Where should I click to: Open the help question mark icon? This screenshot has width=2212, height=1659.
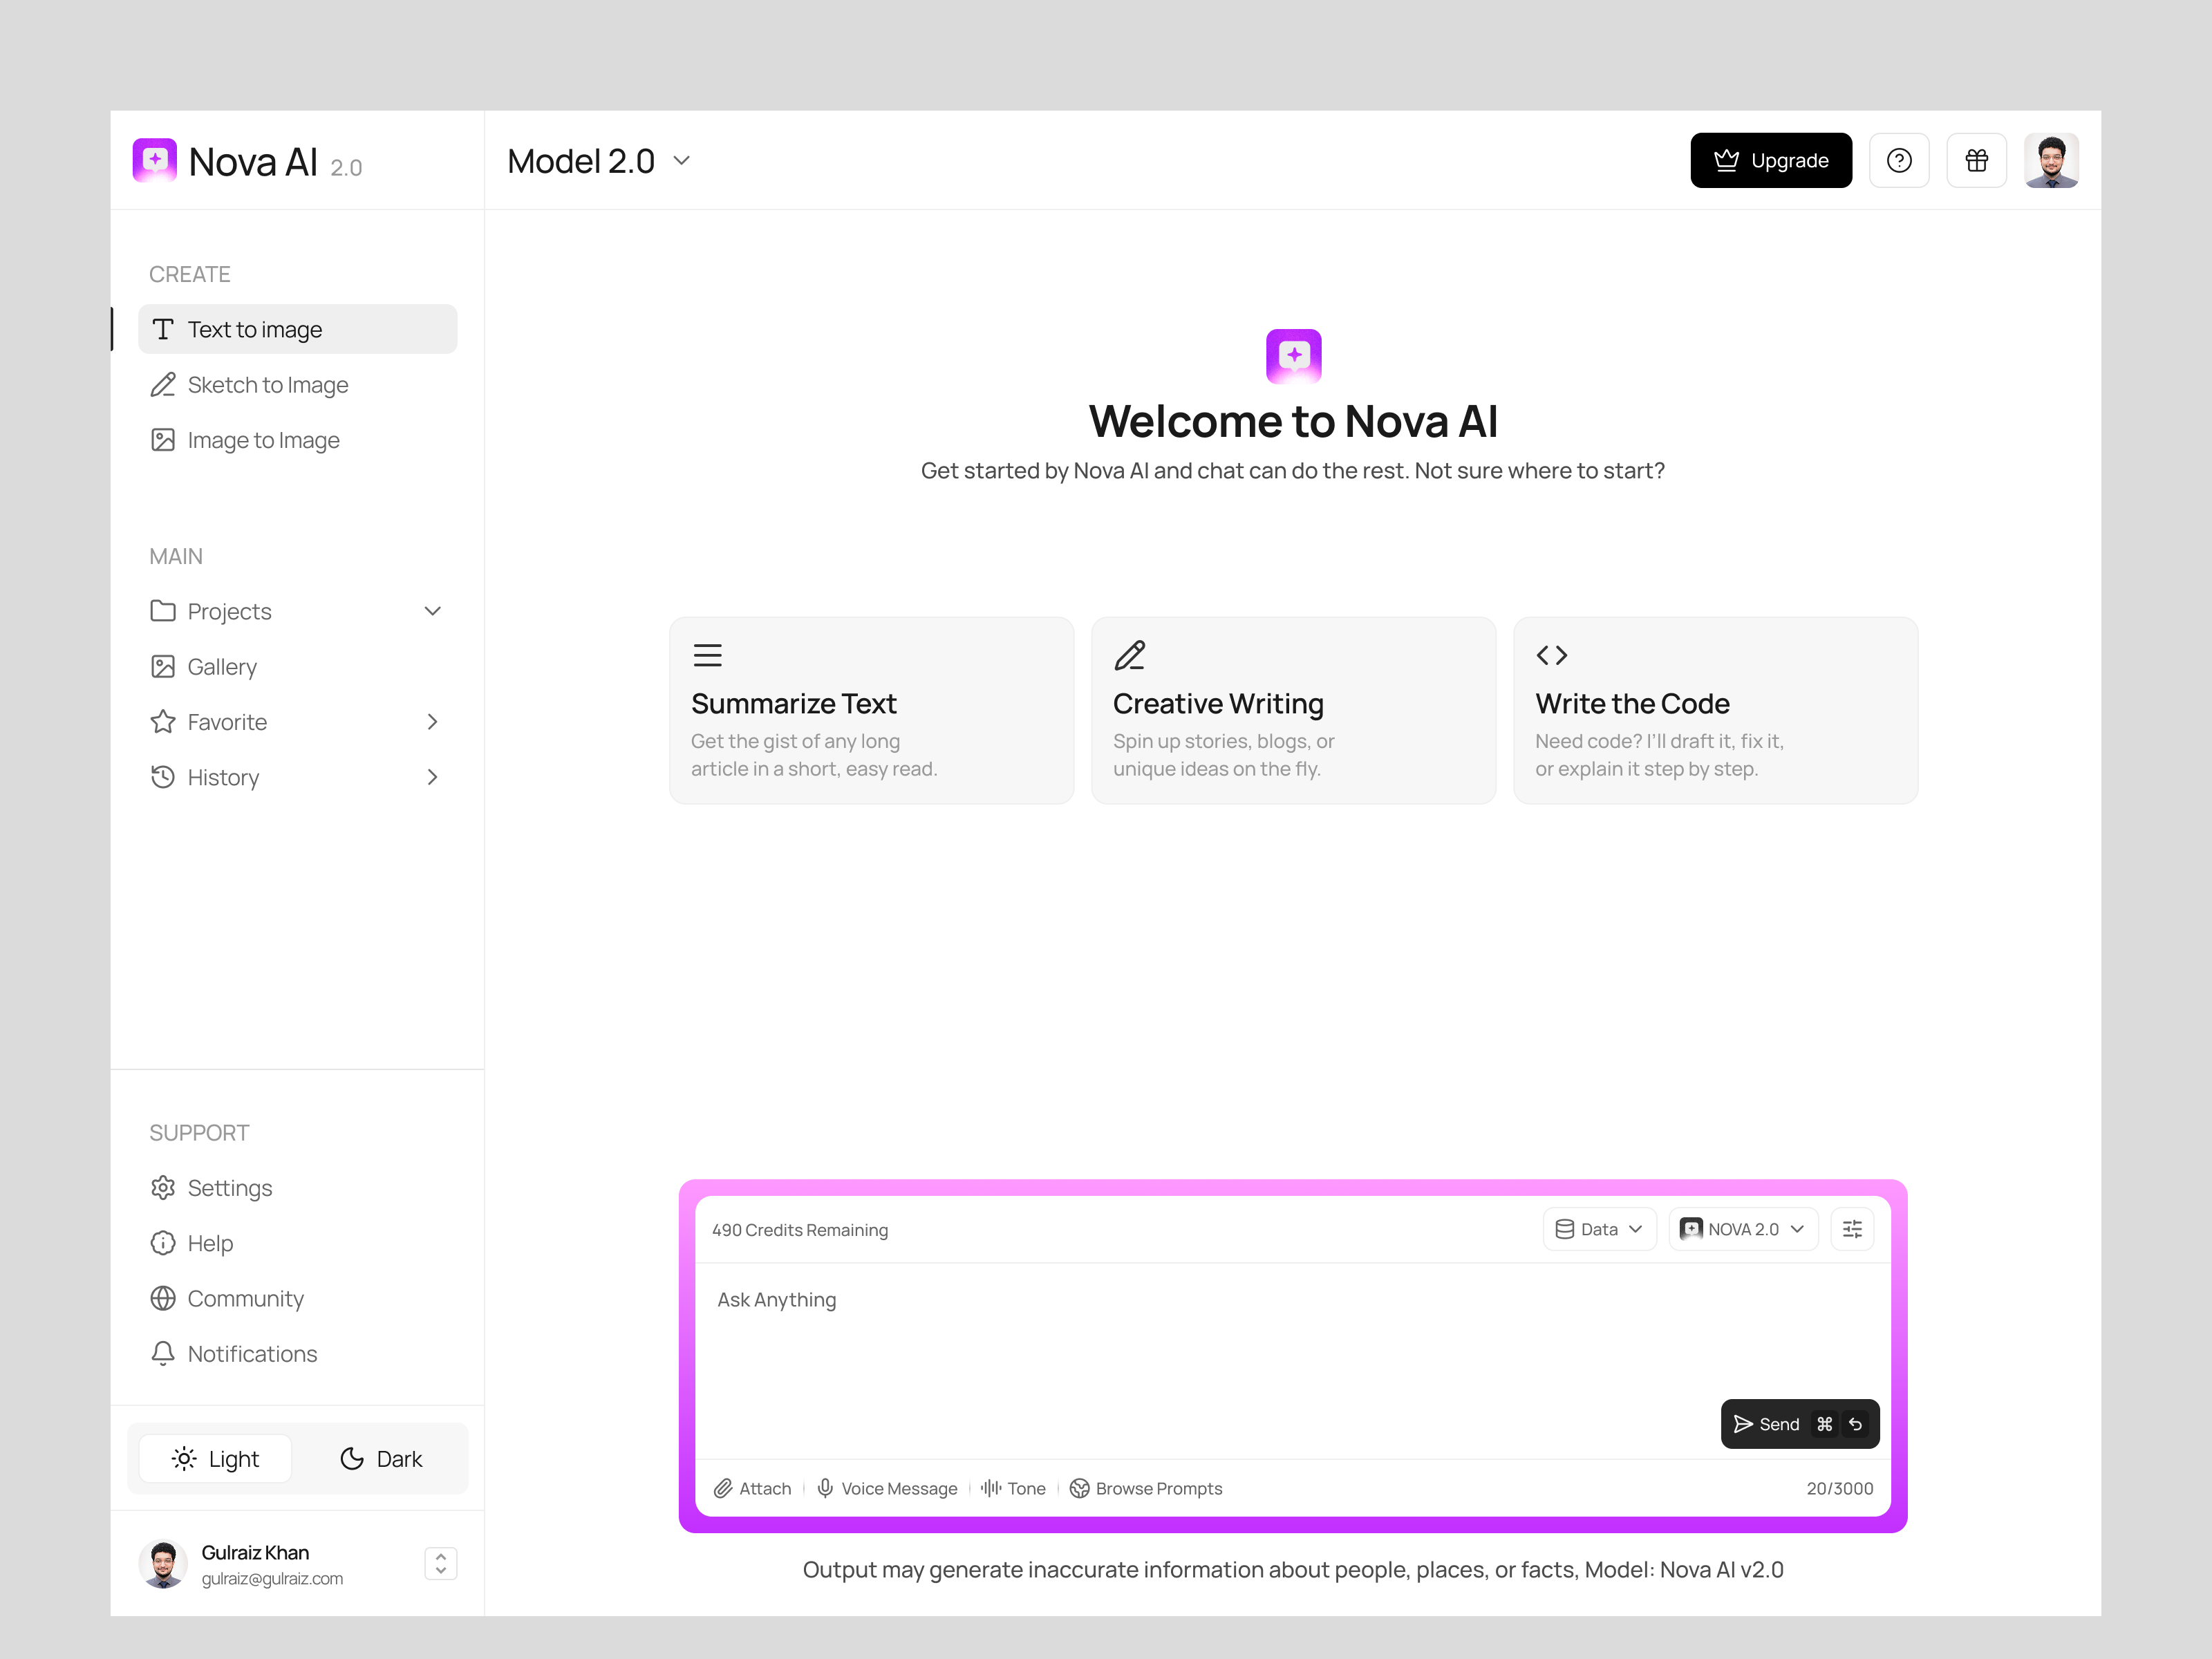[1900, 160]
